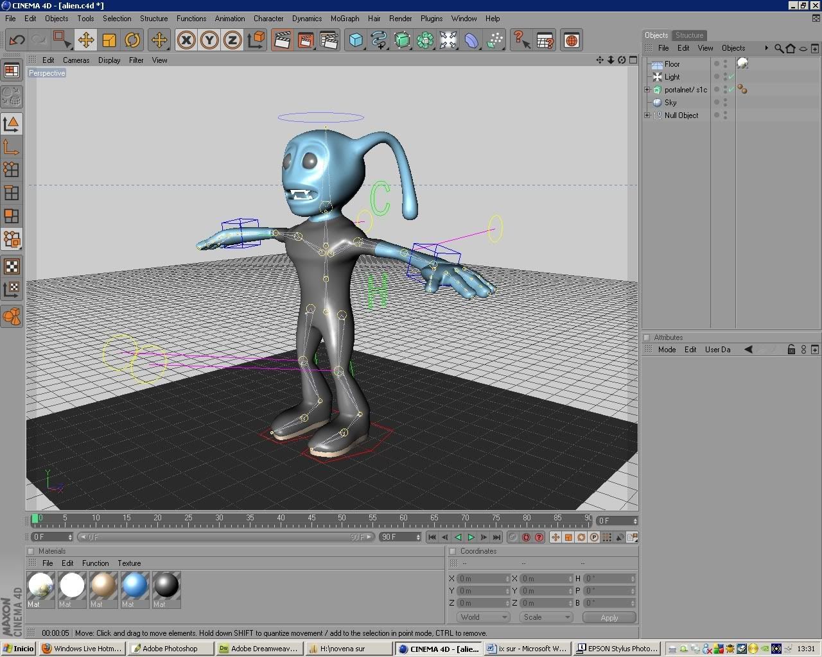Viewport: 822px width, 657px height.
Task: Click the viewport pan camera icon
Action: (600, 60)
